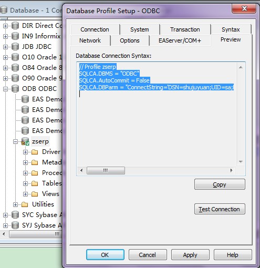Expand the Views folder node
Image resolution: width=260 pixels, height=268 pixels.
pyautogui.click(x=25, y=194)
